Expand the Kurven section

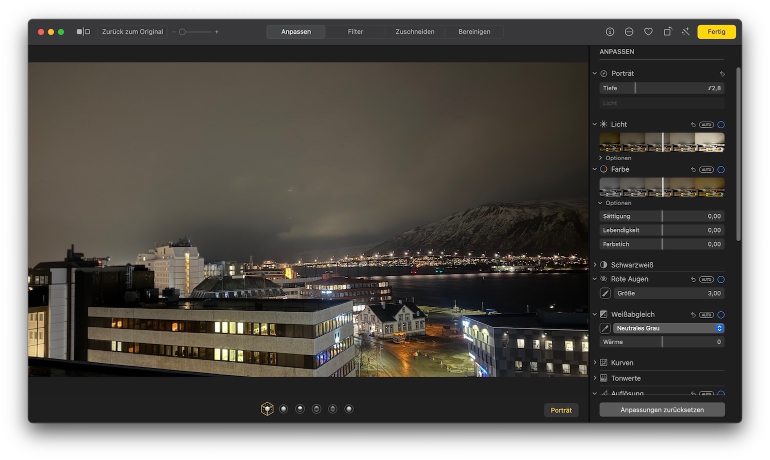point(595,363)
